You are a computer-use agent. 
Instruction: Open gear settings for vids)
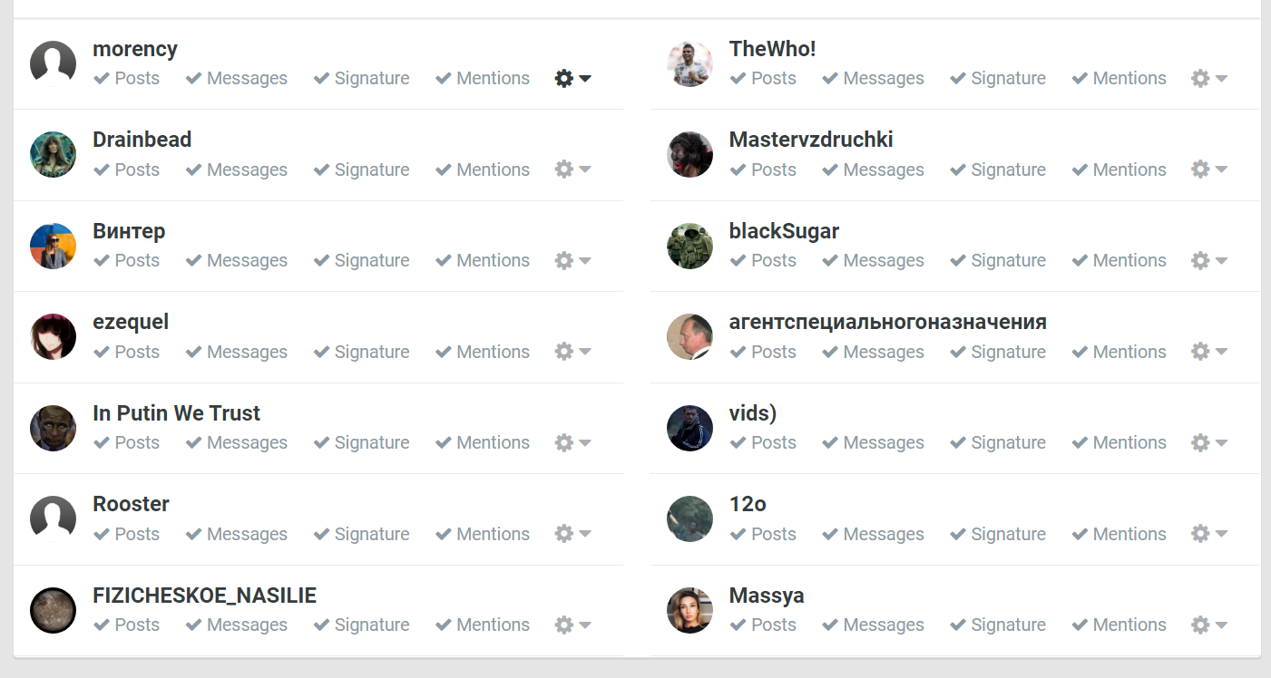tap(1209, 442)
